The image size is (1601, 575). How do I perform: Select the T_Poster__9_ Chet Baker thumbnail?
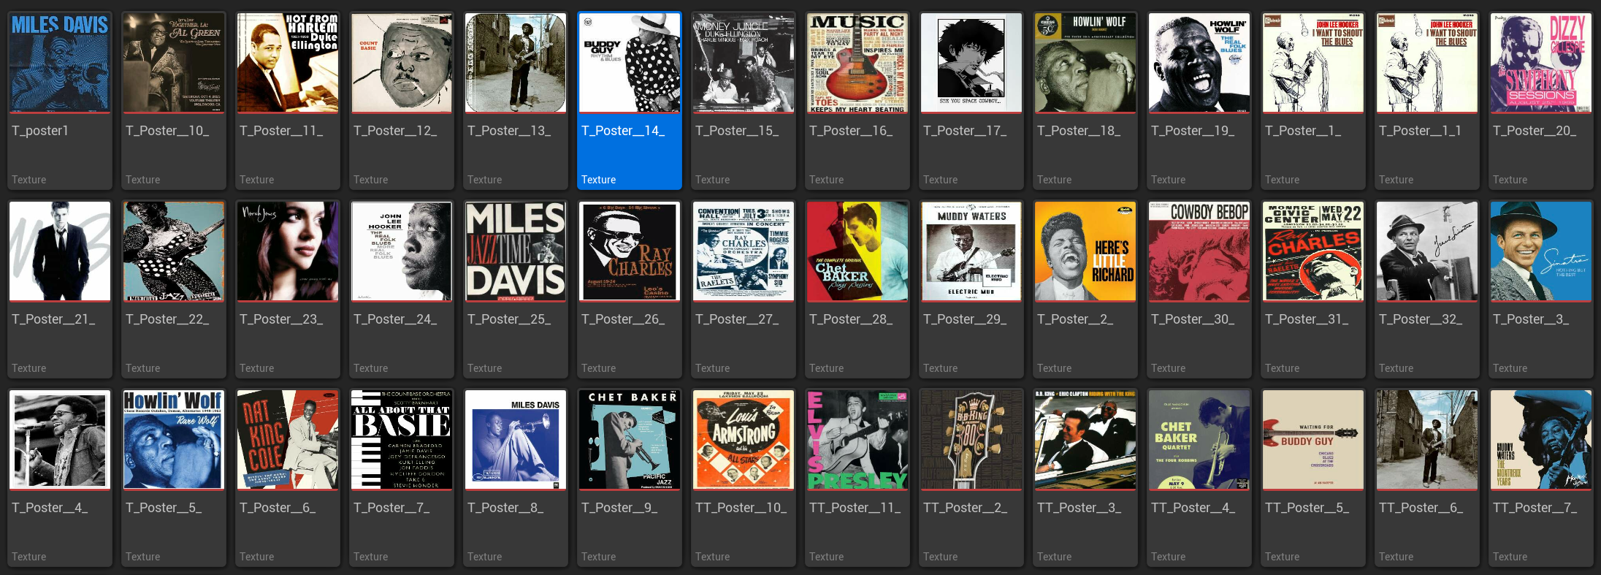pyautogui.click(x=630, y=440)
